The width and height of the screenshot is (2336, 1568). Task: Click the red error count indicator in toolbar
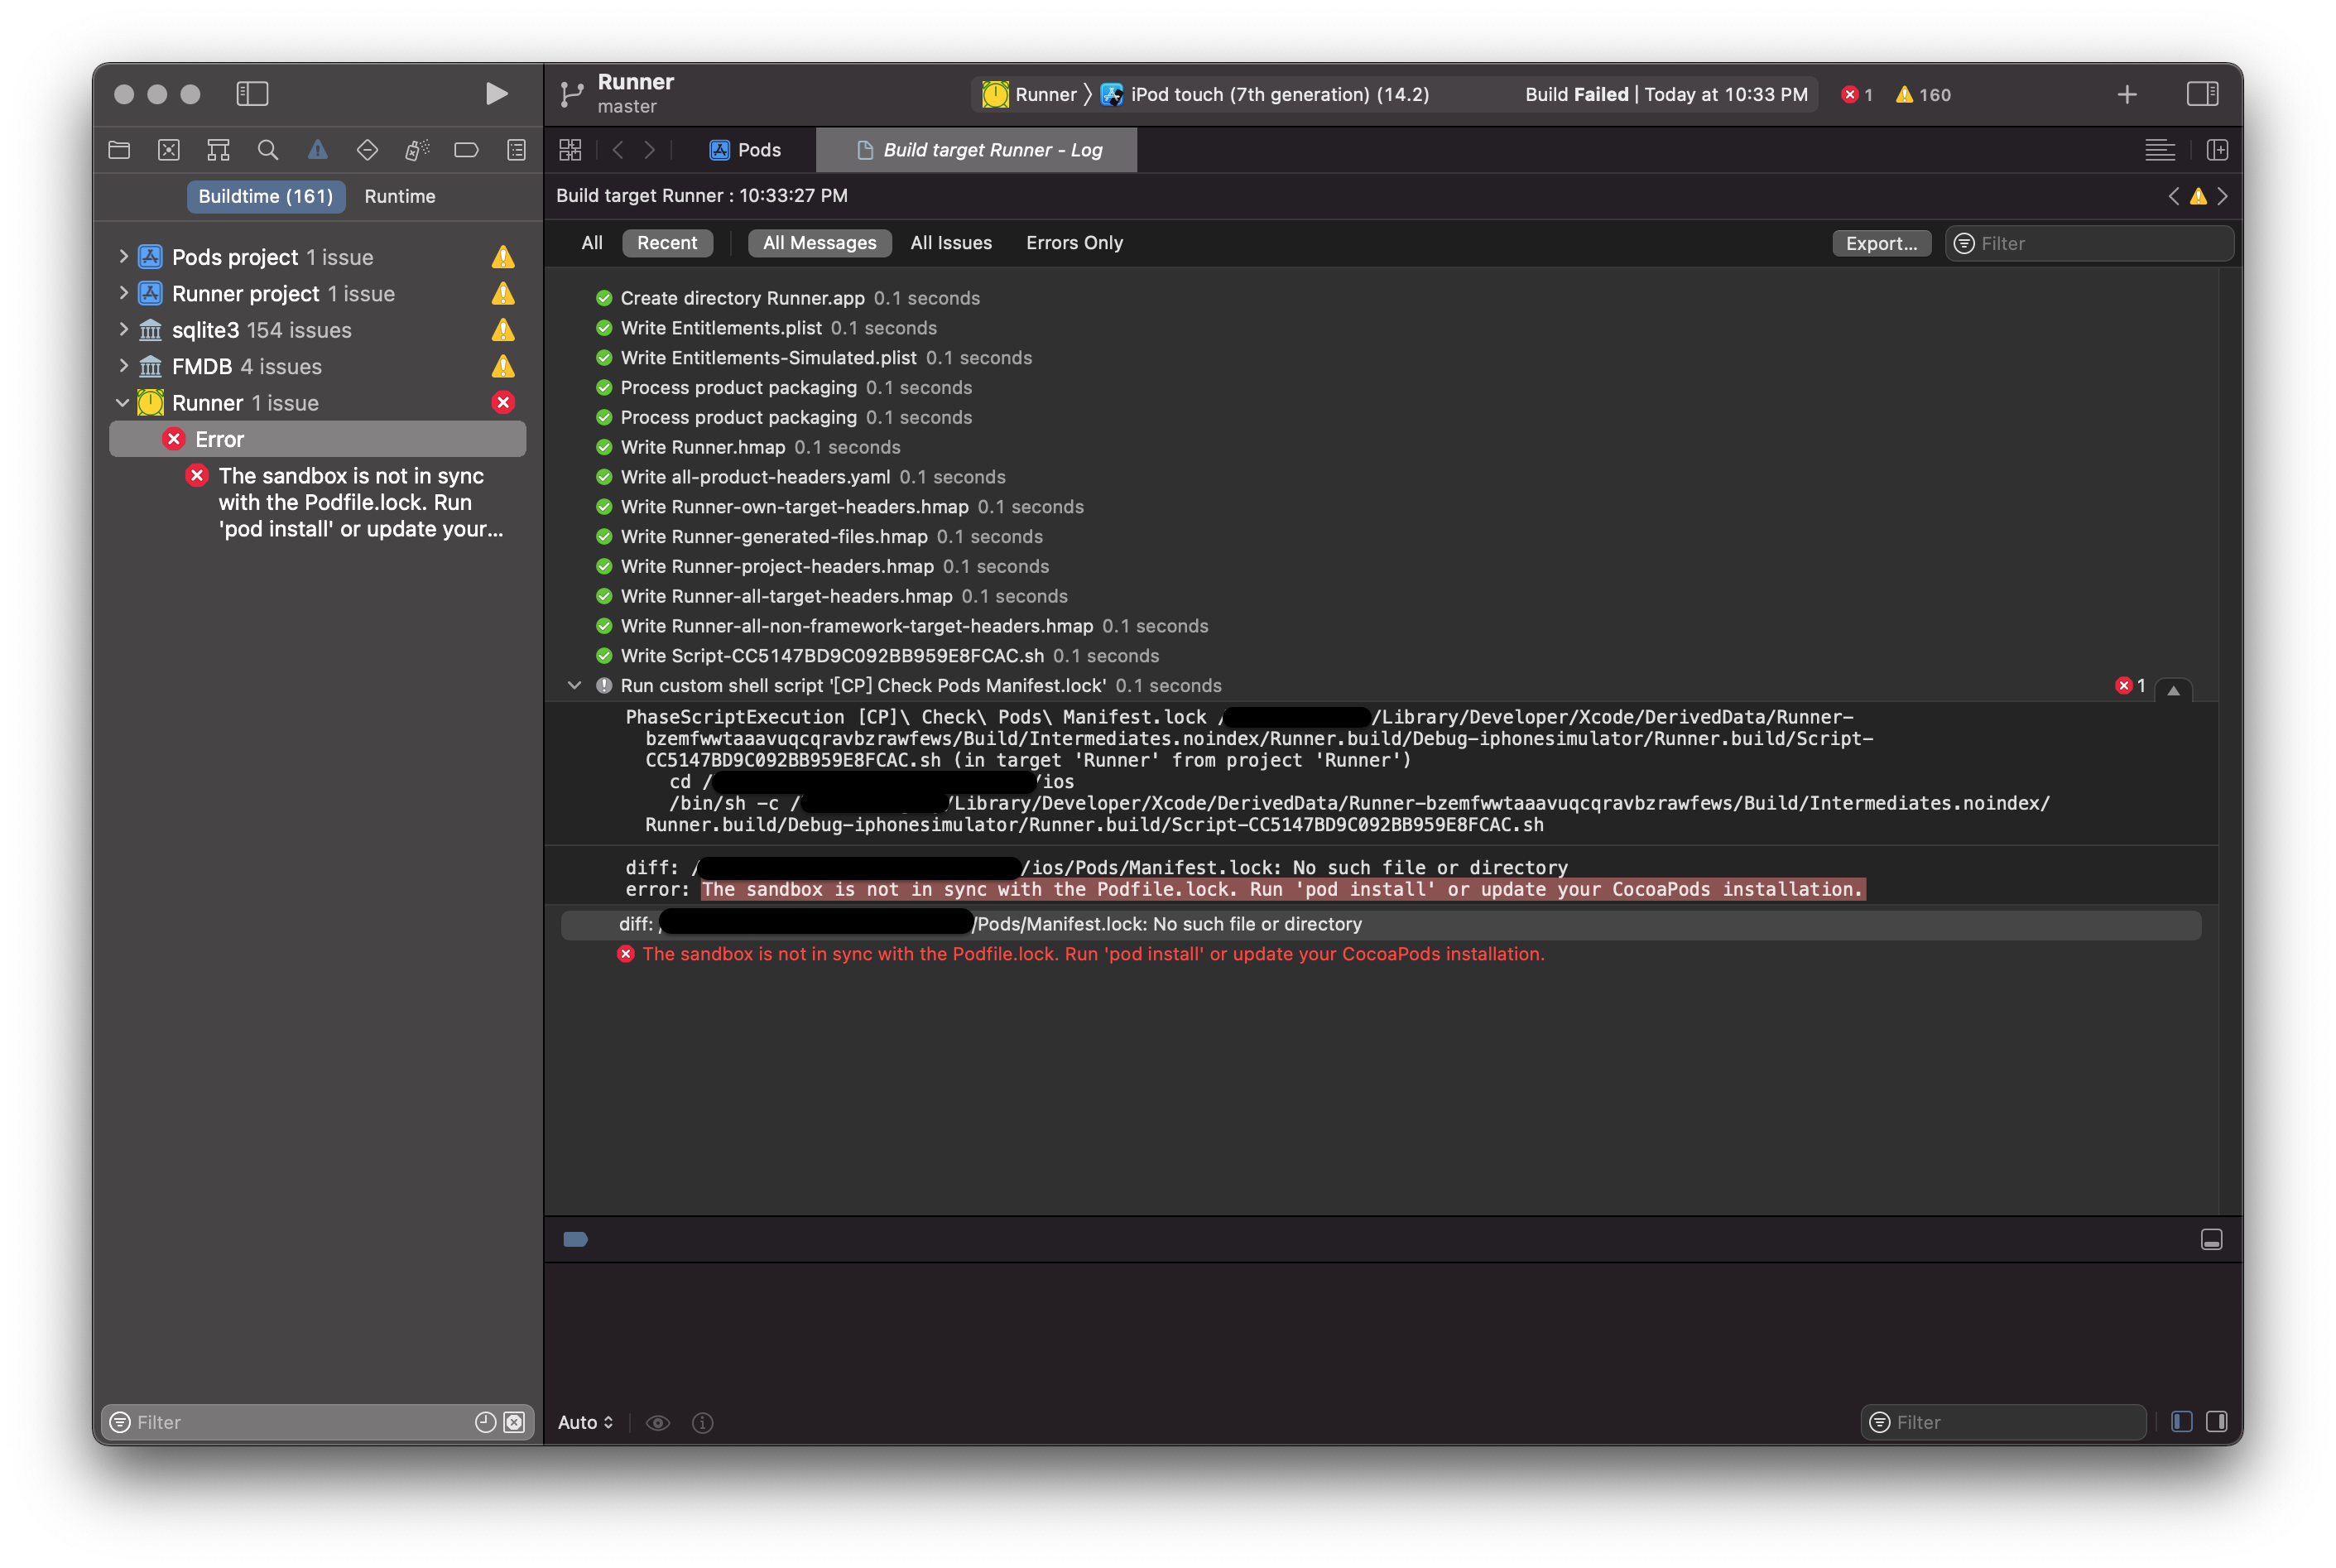(1856, 95)
